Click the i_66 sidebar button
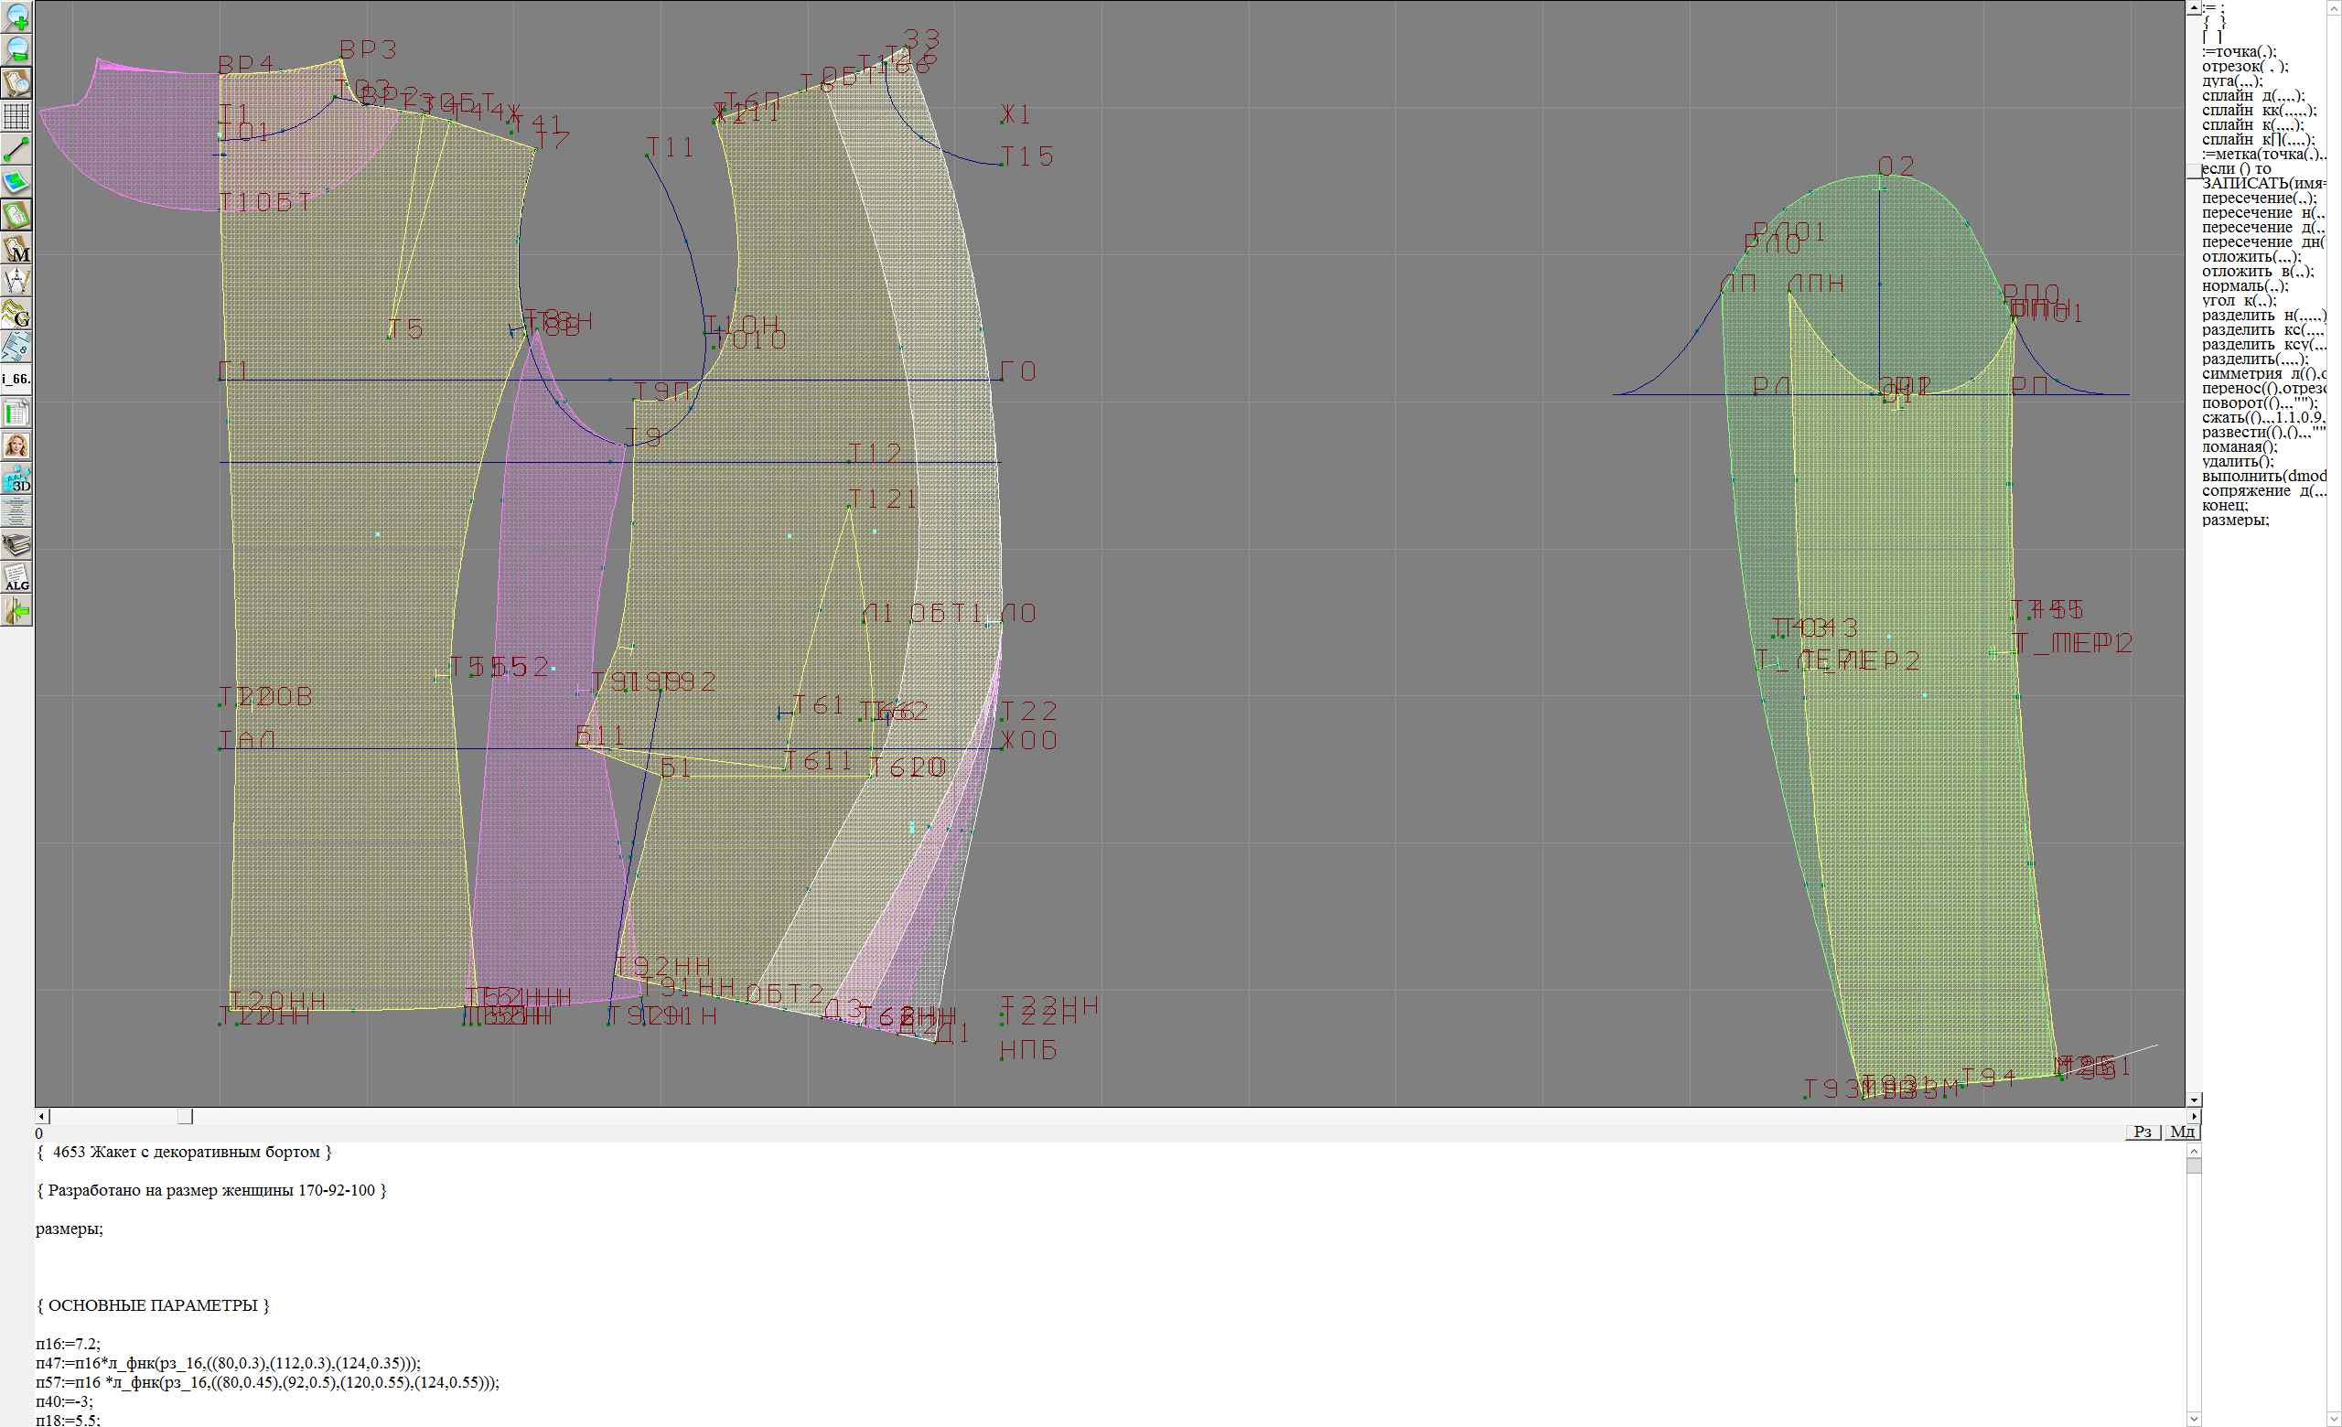Screen dimensions: 2342x1427 click(17, 379)
